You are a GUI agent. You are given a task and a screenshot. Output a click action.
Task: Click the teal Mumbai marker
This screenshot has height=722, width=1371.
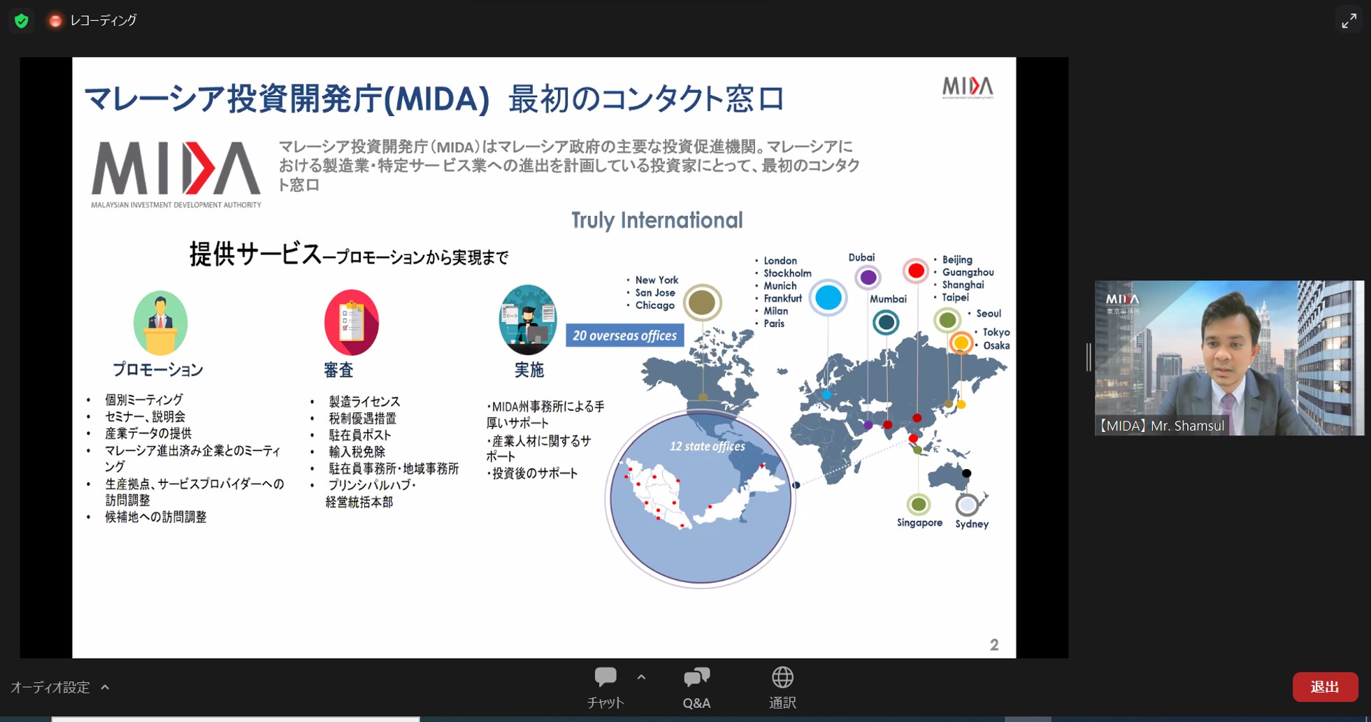pyautogui.click(x=886, y=322)
